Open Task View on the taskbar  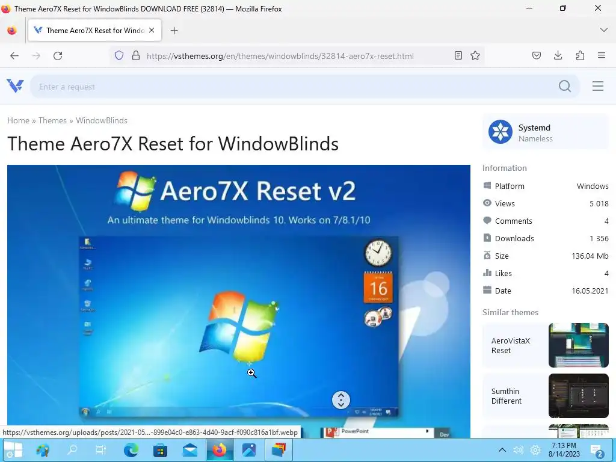101,450
